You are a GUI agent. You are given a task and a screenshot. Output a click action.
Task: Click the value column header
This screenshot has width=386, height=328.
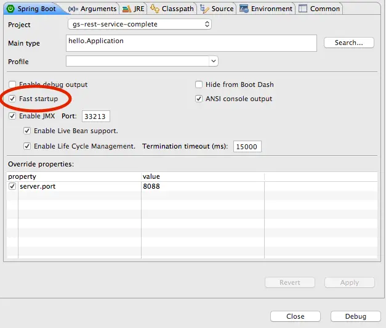tap(203, 176)
